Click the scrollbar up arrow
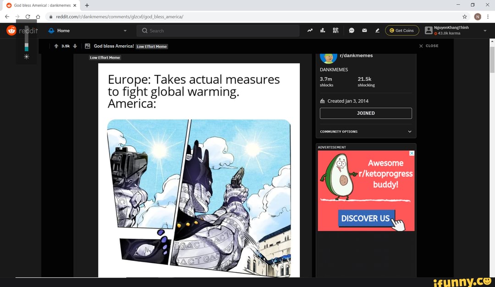The image size is (495, 287). (x=492, y=41)
